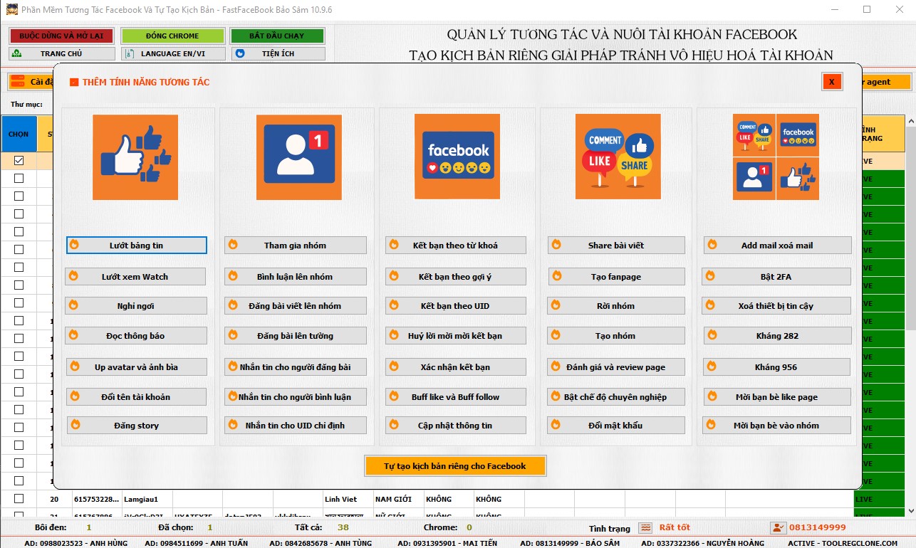Select Cập nhật thông tin

[456, 426]
